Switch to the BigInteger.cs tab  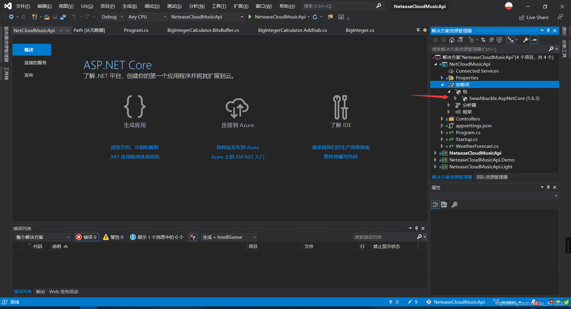360,30
